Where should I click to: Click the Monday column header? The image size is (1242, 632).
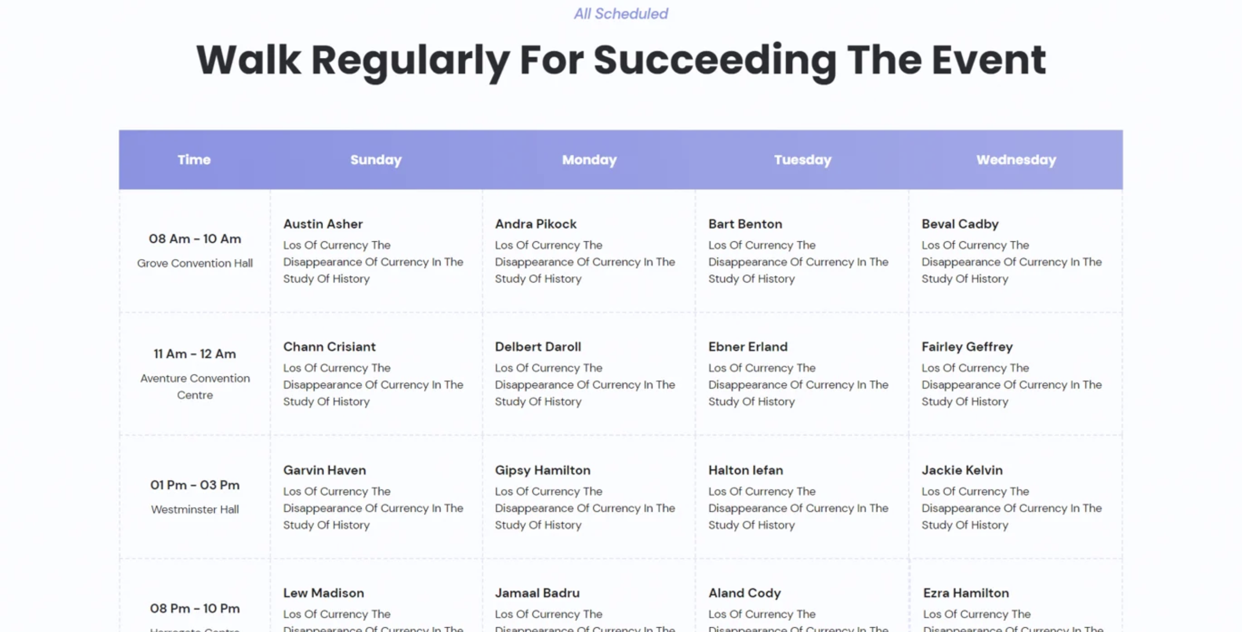pos(589,159)
